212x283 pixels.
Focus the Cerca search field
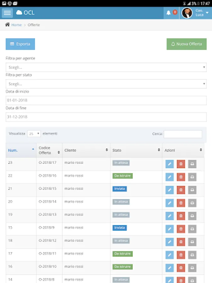coord(183,134)
